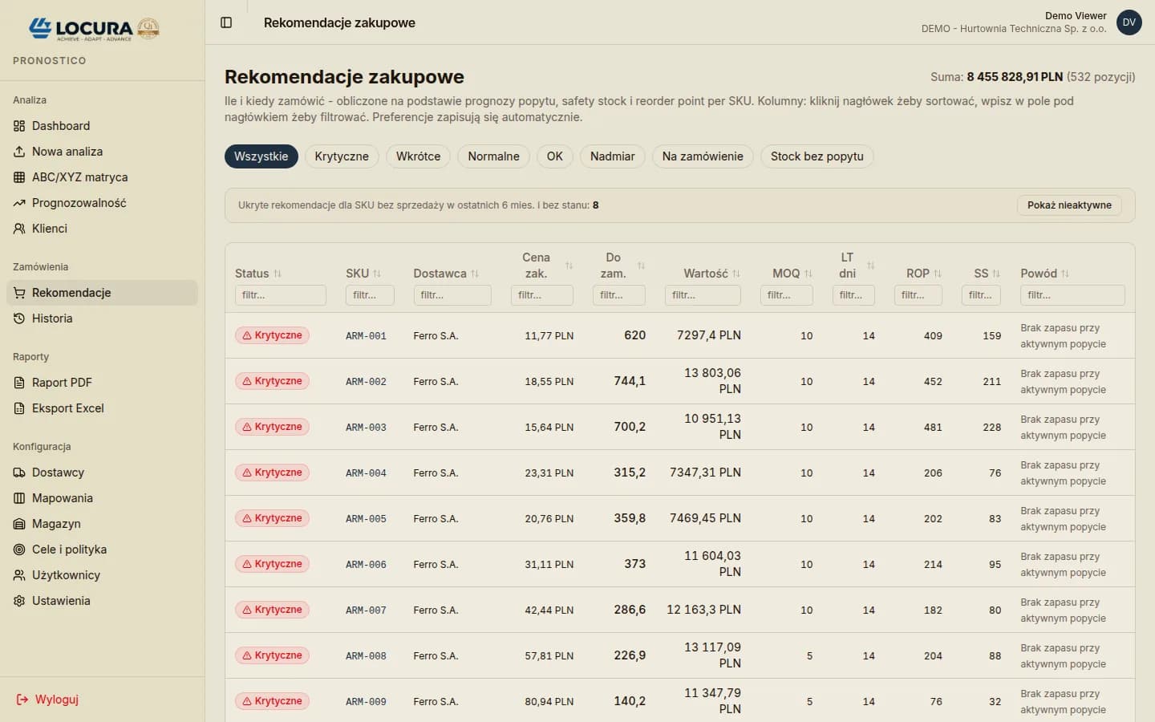Open Historia using the clock icon
This screenshot has width=1155, height=722.
19,318
